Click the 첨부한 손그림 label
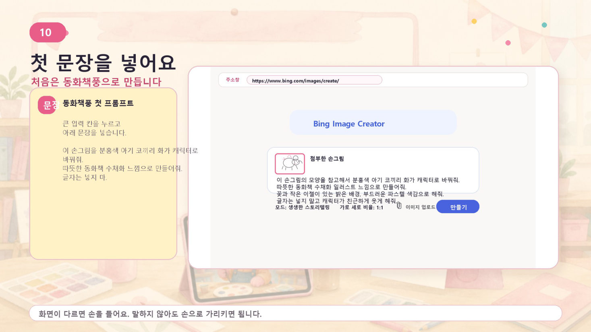The width and height of the screenshot is (591, 332). (327, 159)
